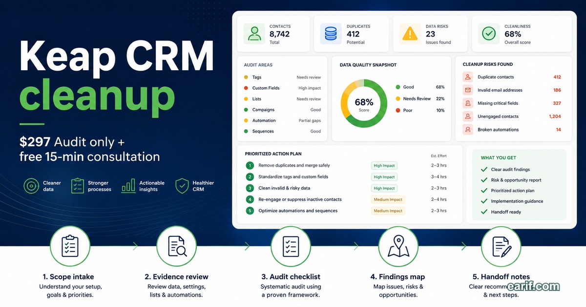This screenshot has height=307, width=586.
Task: Click the 1,204 unengaged contacts count
Action: click(x=555, y=116)
